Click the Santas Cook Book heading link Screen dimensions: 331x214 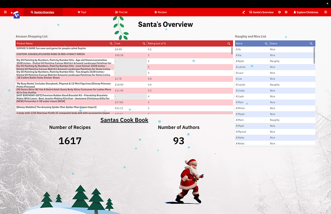pyautogui.click(x=124, y=120)
